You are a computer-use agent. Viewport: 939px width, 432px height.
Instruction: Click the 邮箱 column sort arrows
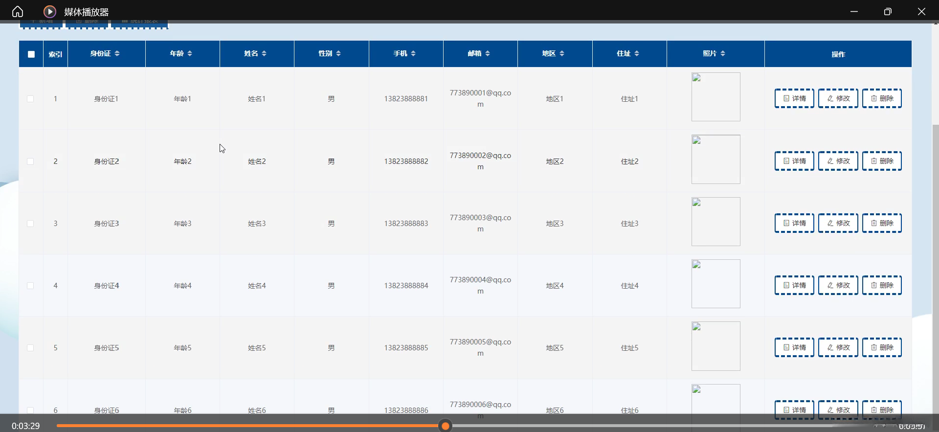488,53
